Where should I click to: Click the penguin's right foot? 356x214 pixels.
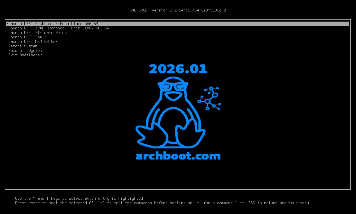(x=191, y=134)
